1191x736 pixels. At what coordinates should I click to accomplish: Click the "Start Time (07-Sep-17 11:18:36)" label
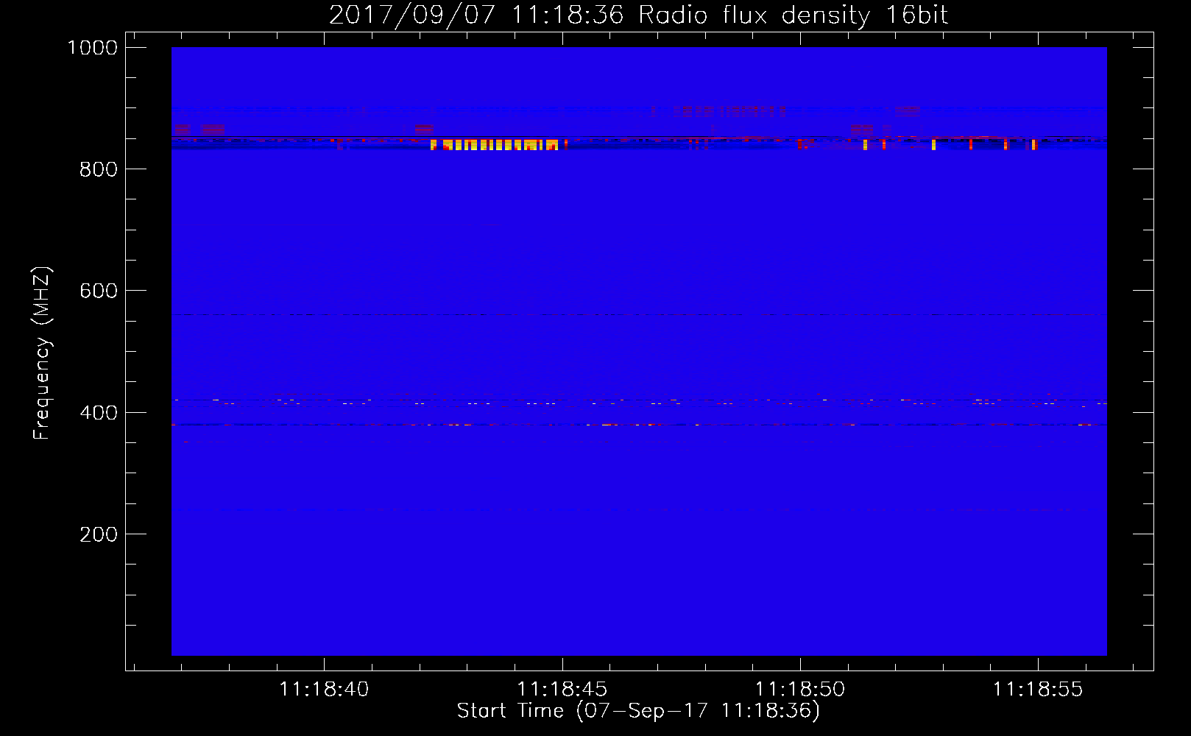[x=638, y=711]
